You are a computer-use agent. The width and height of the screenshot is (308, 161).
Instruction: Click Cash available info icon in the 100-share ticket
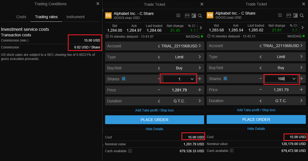232,151
